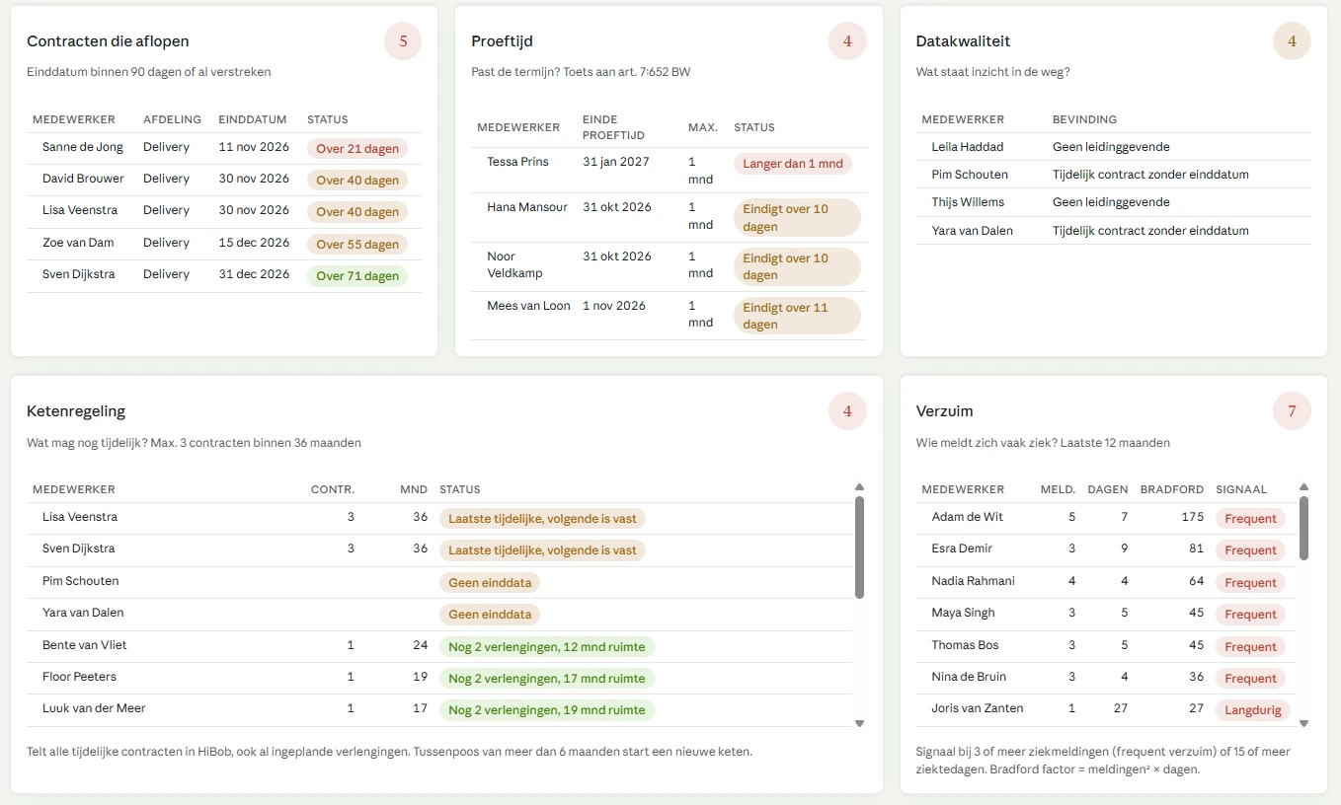The height and width of the screenshot is (805, 1341).
Task: Select David Brouwer's end date 30 nov 2026
Action: pos(254,179)
